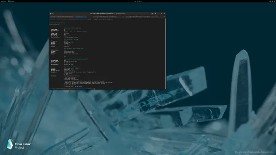This screenshot has height=155, width=276.
Task: Close the second terminal tab
Action: pyautogui.click(x=123, y=17)
